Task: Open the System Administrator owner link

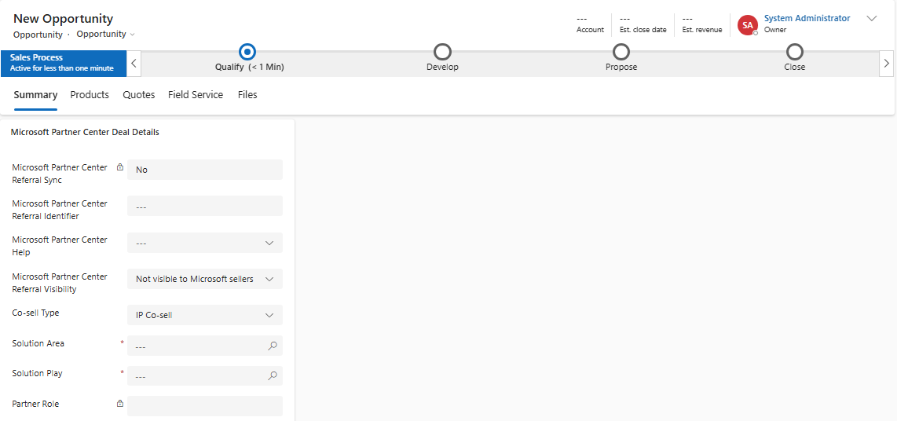Action: click(x=807, y=18)
